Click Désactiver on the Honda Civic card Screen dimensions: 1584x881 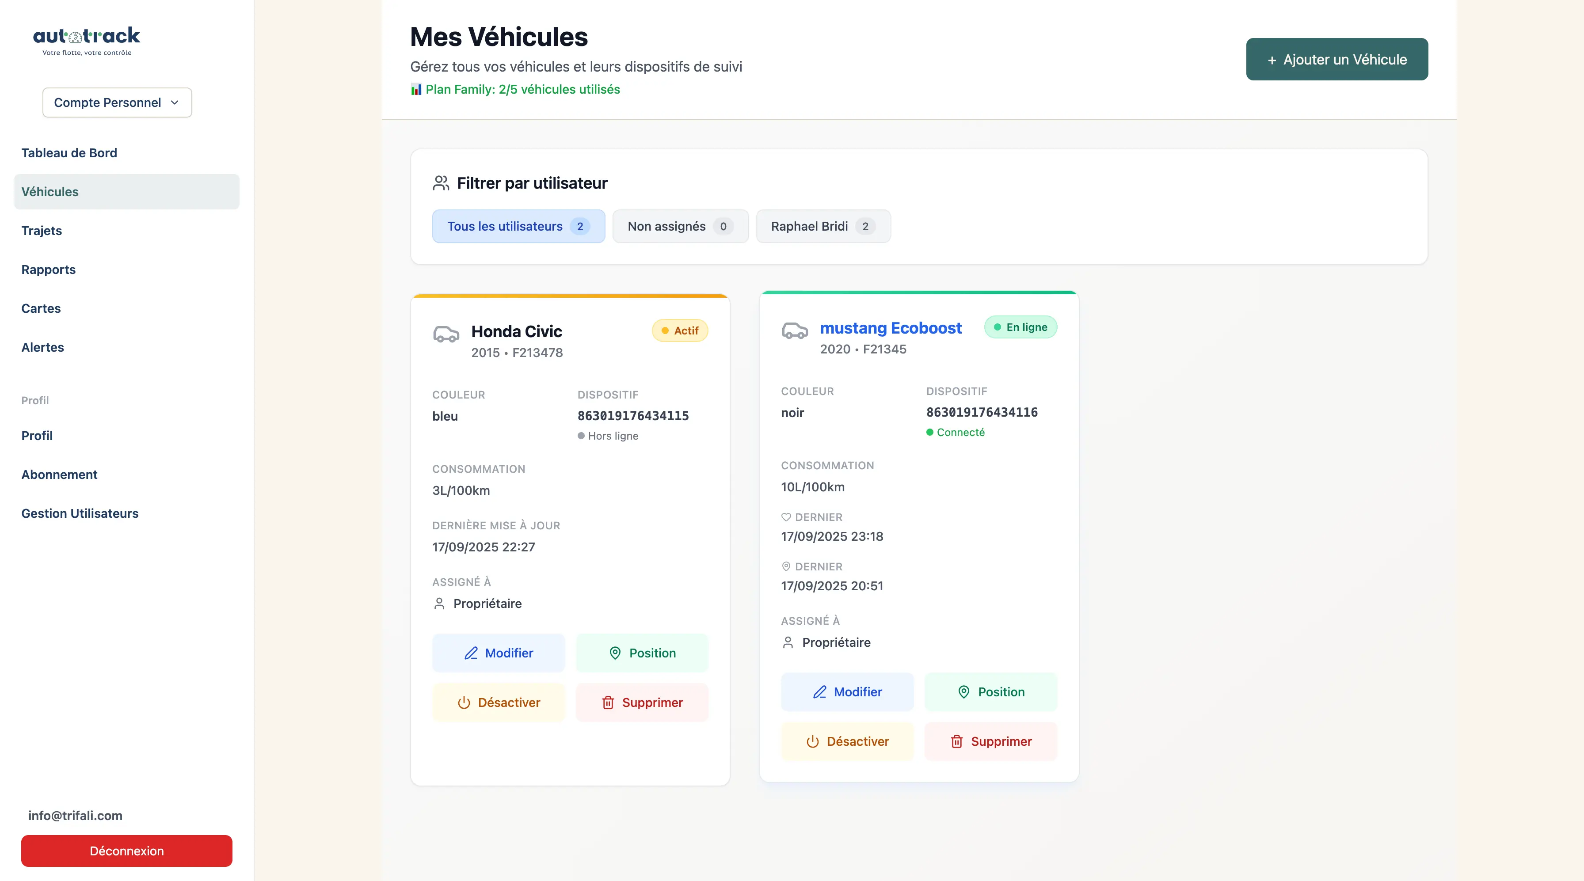coord(499,703)
